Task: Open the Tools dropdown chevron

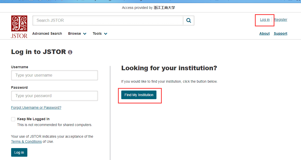Action: [106, 34]
